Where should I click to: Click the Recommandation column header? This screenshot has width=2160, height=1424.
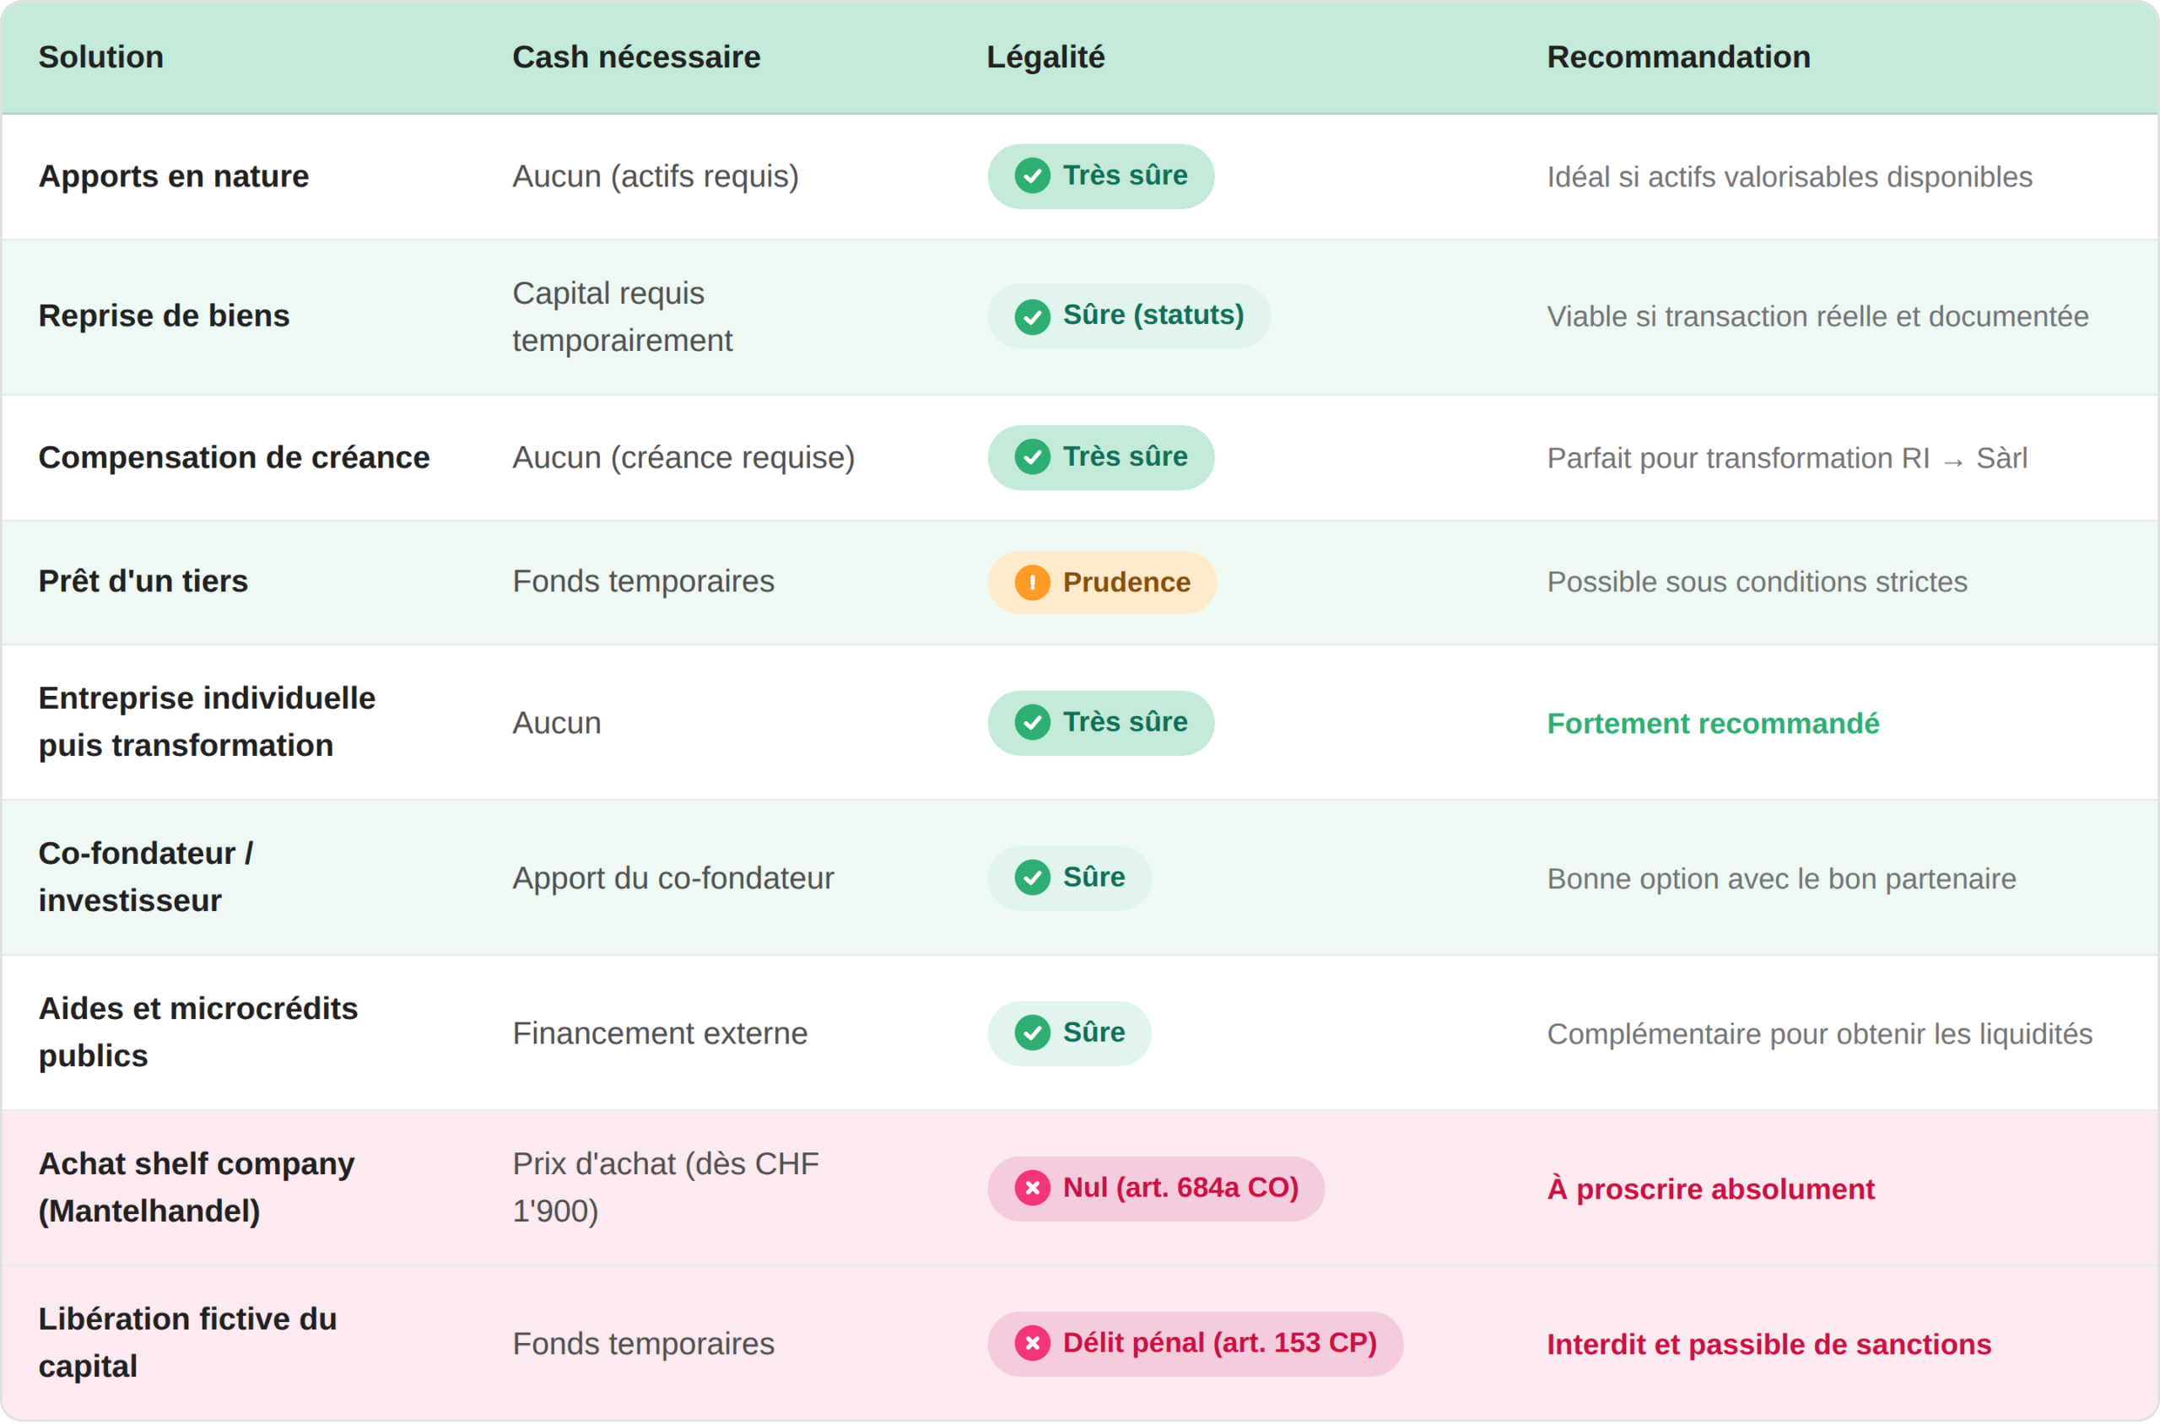[x=1677, y=57]
